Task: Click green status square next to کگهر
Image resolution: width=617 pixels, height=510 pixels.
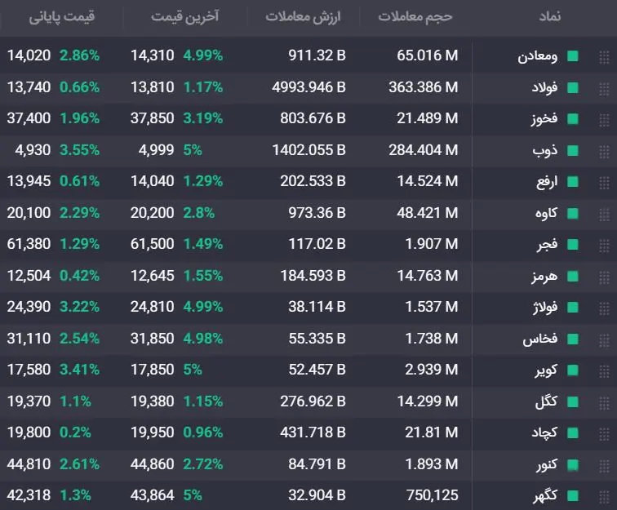Action: 573,495
